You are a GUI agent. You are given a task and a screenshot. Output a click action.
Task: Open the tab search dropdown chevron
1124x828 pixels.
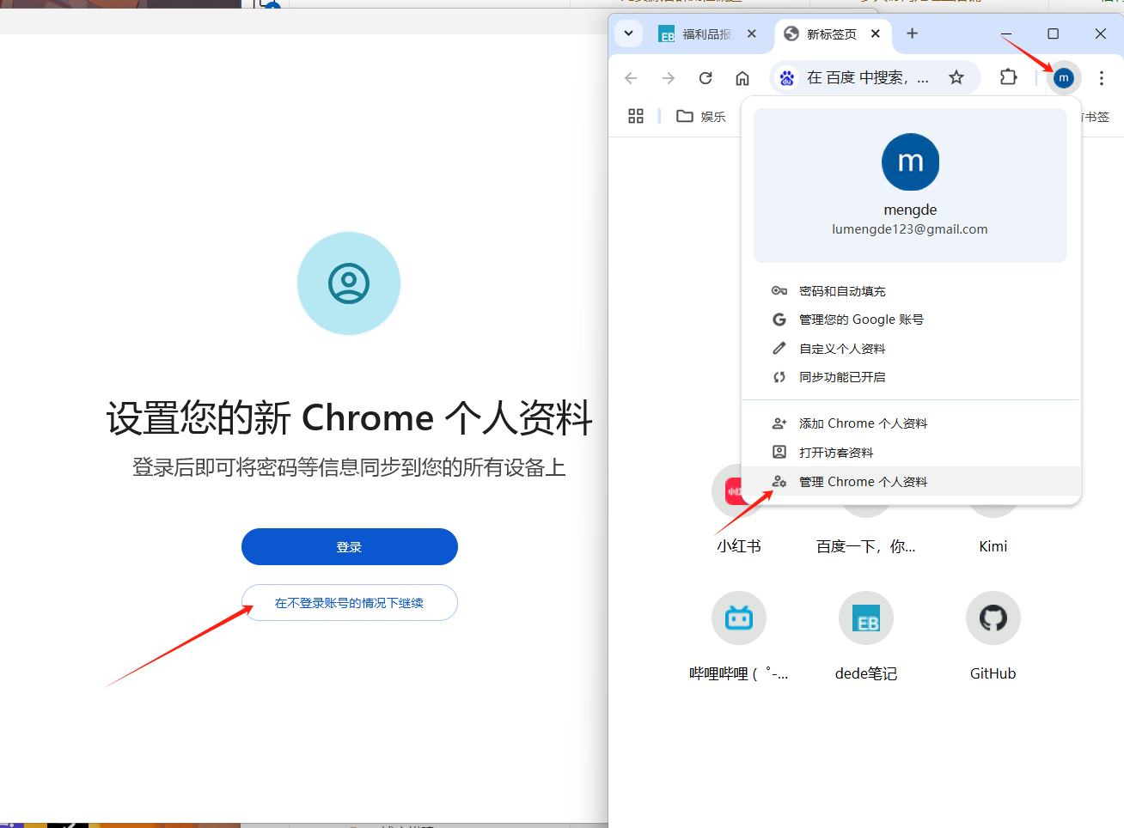[628, 33]
